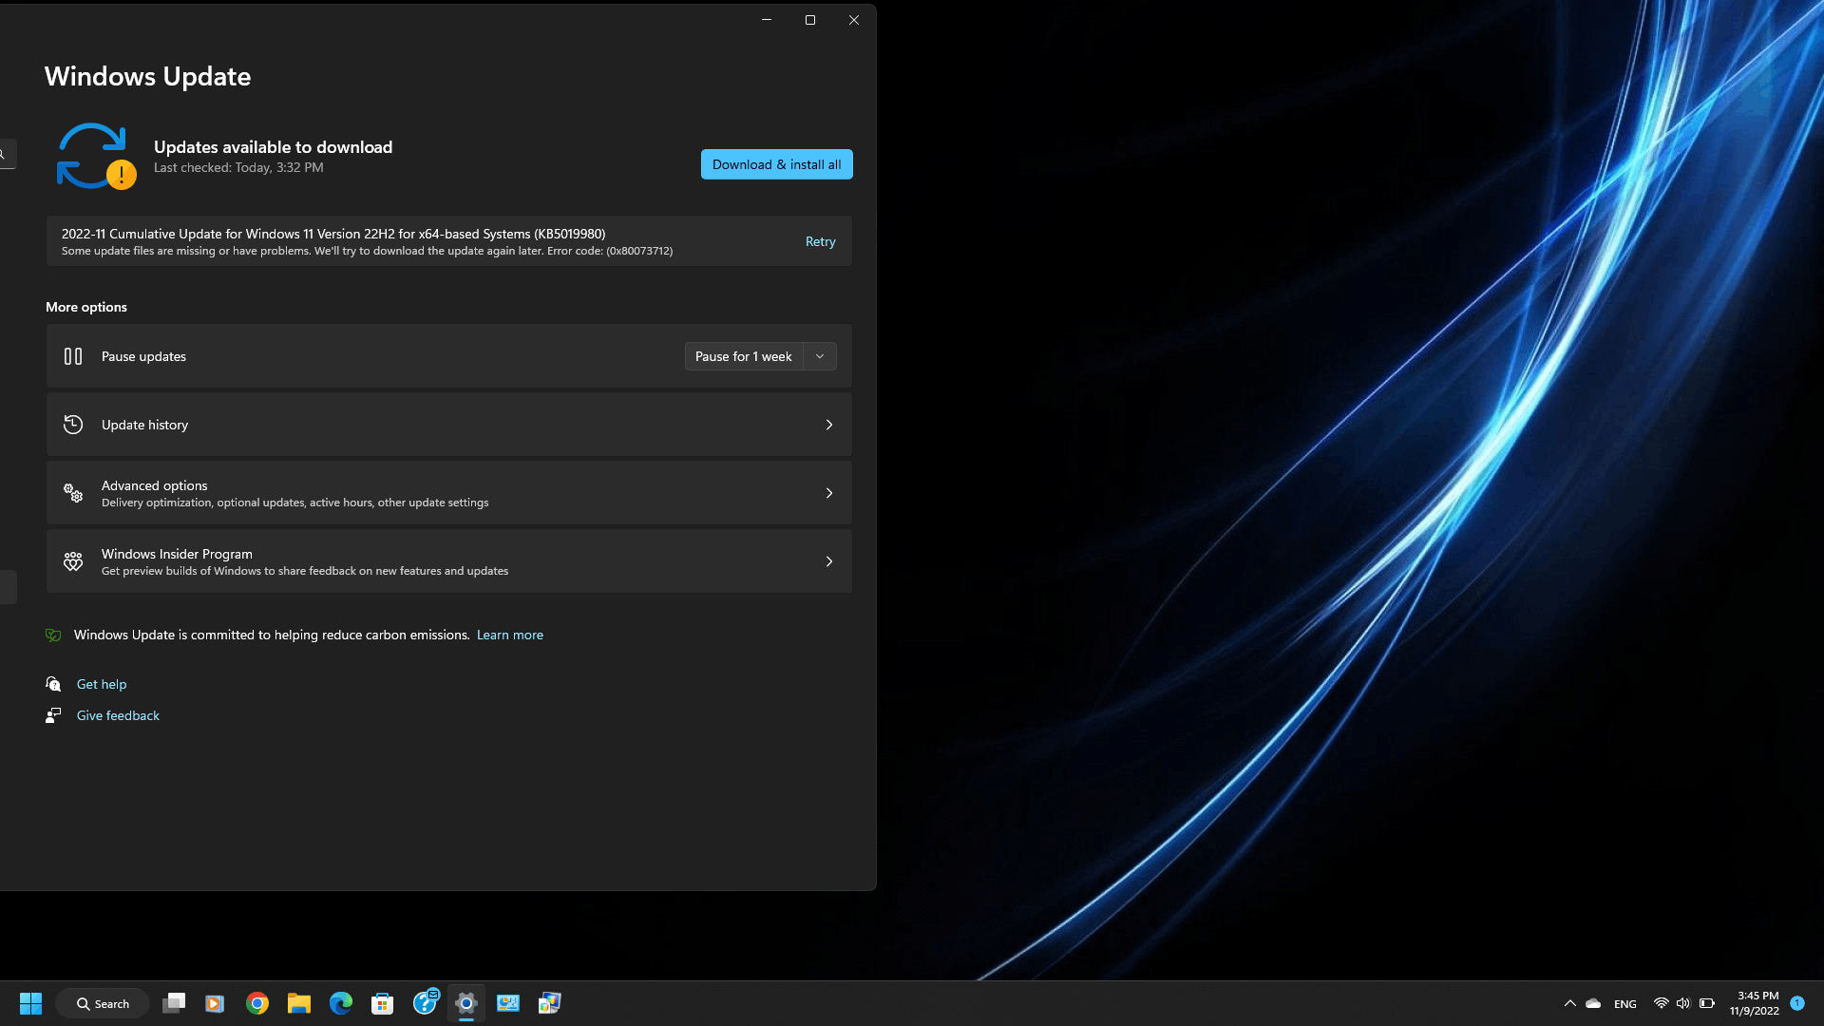Click the Give feedback text link
The width and height of the screenshot is (1824, 1026).
tap(118, 715)
